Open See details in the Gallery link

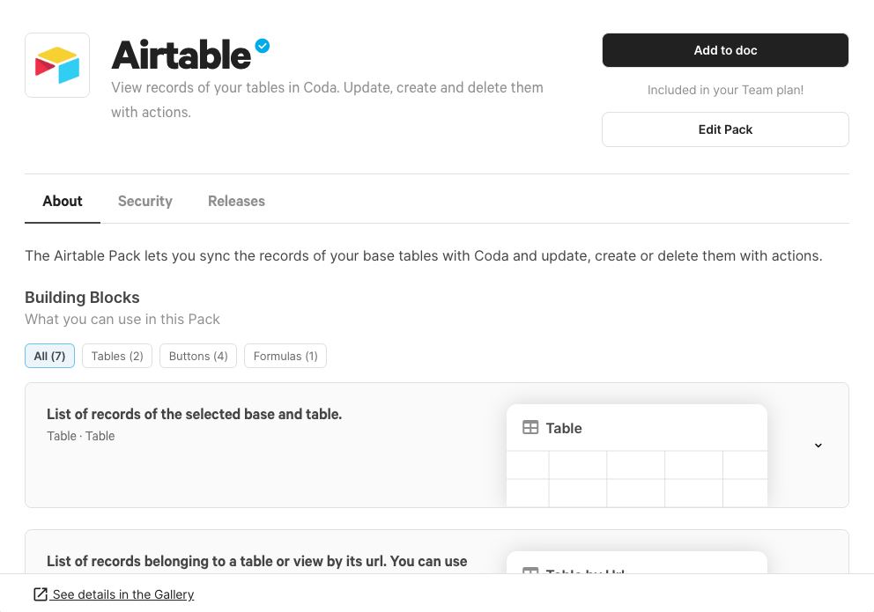tap(122, 594)
